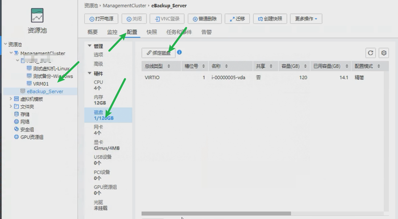The height and width of the screenshot is (219, 398).
Task: Open table column settings gear icon
Action: [x=383, y=53]
